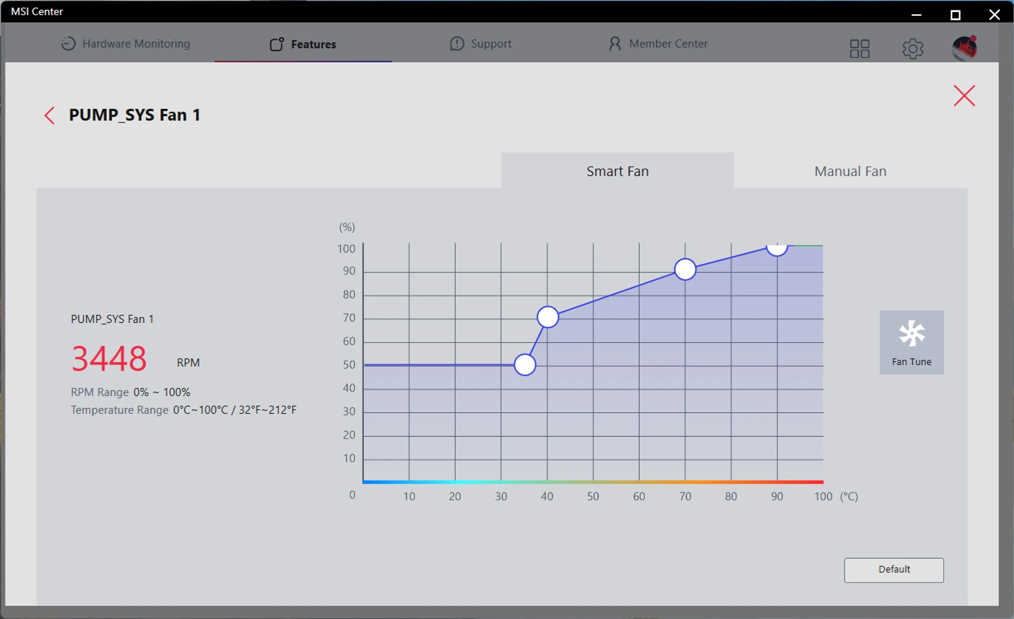Go to the Member Center tab
The width and height of the screenshot is (1014, 619).
[658, 44]
